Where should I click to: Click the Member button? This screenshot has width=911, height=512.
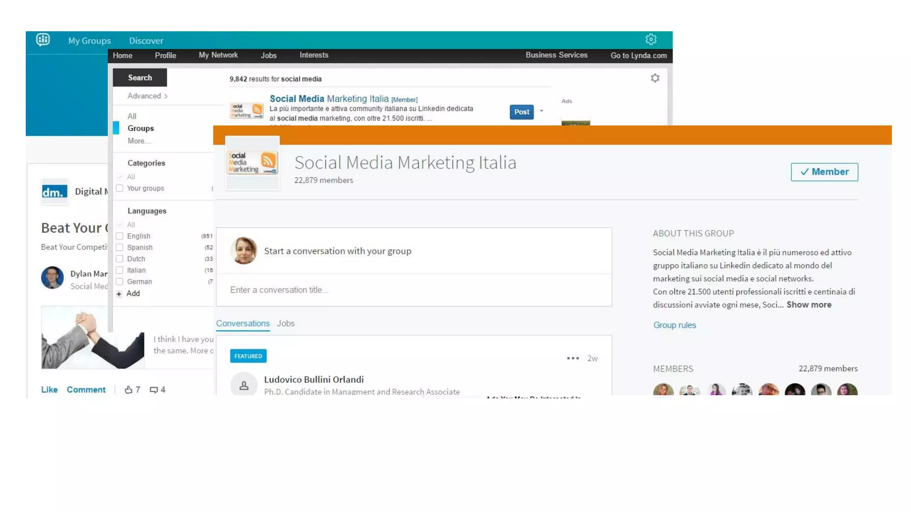coord(824,172)
